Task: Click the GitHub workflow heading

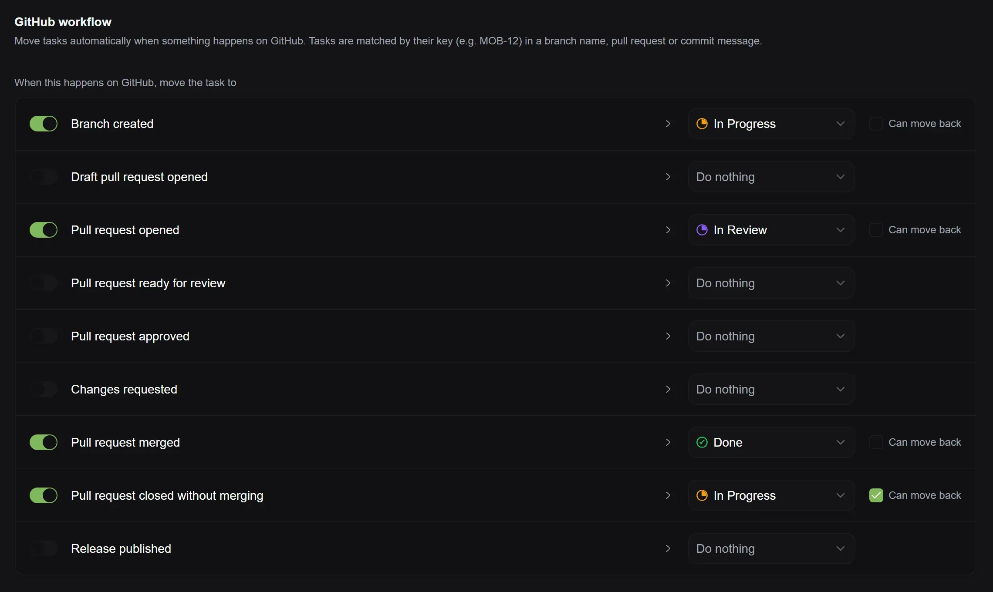Action: click(x=63, y=22)
